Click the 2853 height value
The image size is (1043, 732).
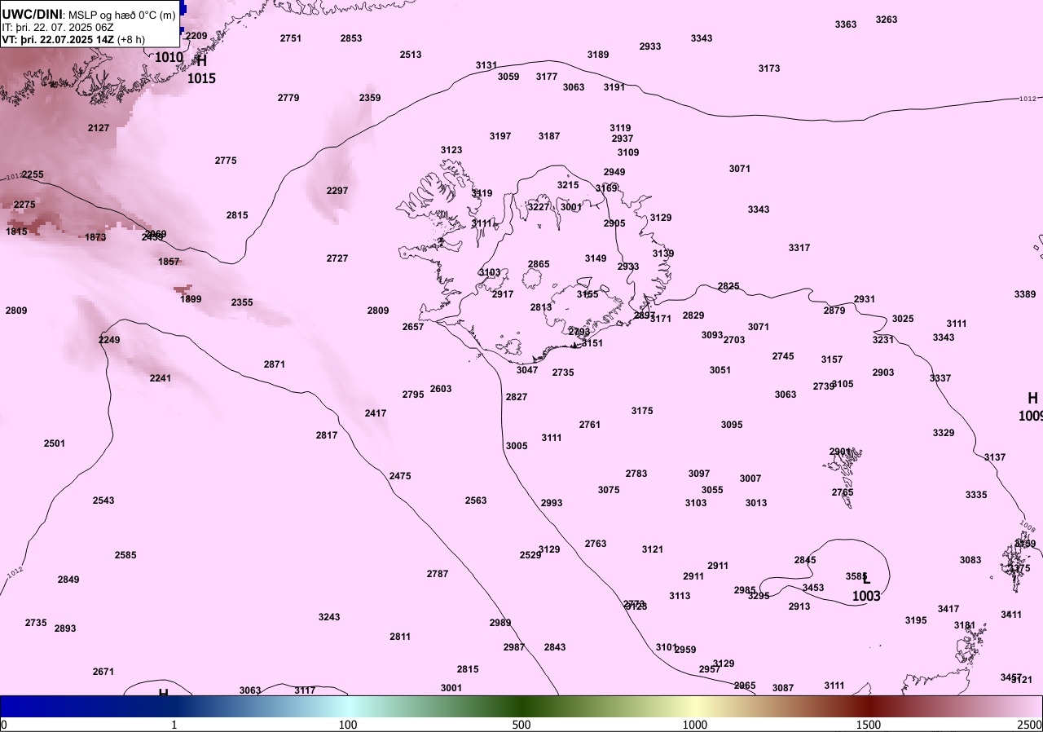(351, 38)
